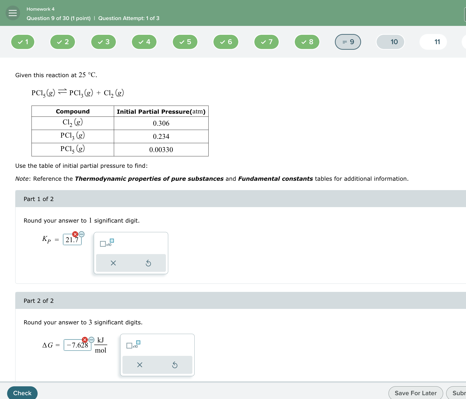Open the current question 9 indicator
466x399 pixels.
coord(348,42)
